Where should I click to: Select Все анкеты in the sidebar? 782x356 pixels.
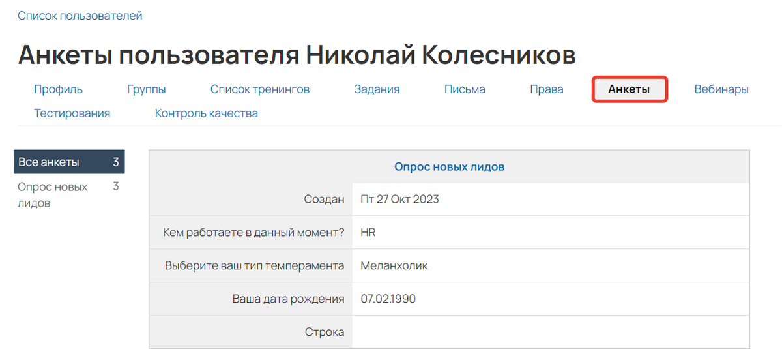pyautogui.click(x=69, y=162)
